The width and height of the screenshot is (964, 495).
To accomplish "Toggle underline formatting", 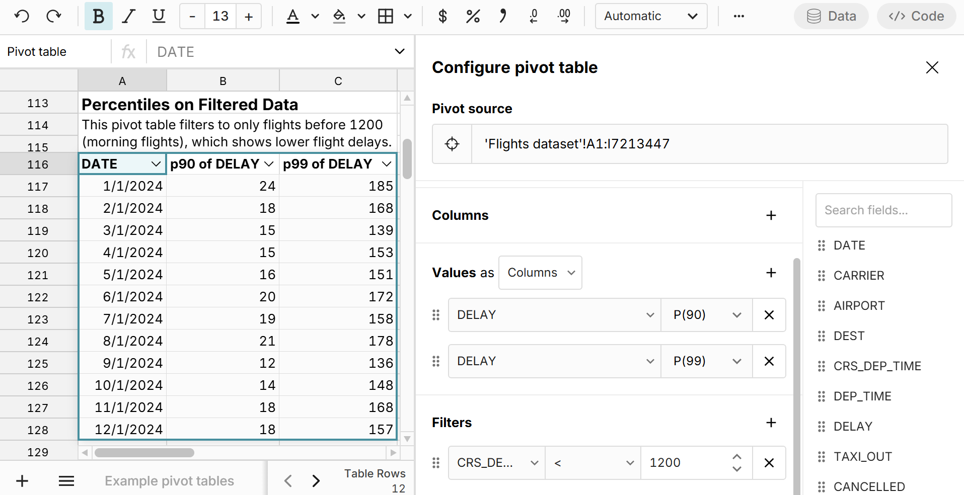I will click(159, 16).
